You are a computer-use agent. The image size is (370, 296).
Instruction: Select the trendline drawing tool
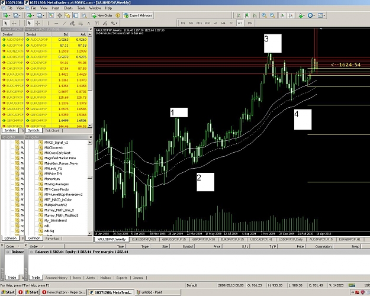(64, 23)
